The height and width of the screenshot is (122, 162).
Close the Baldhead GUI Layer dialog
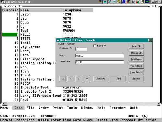[150, 40]
